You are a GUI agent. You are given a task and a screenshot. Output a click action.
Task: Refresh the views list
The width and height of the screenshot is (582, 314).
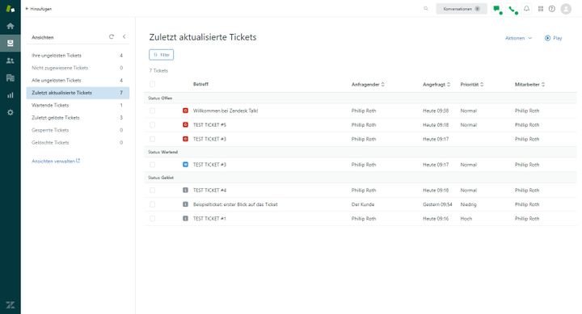coord(112,36)
